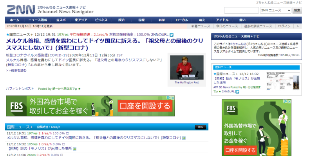Click the AdChoices icon on the sidebar ad
The height and width of the screenshot is (156, 309).
286,101
